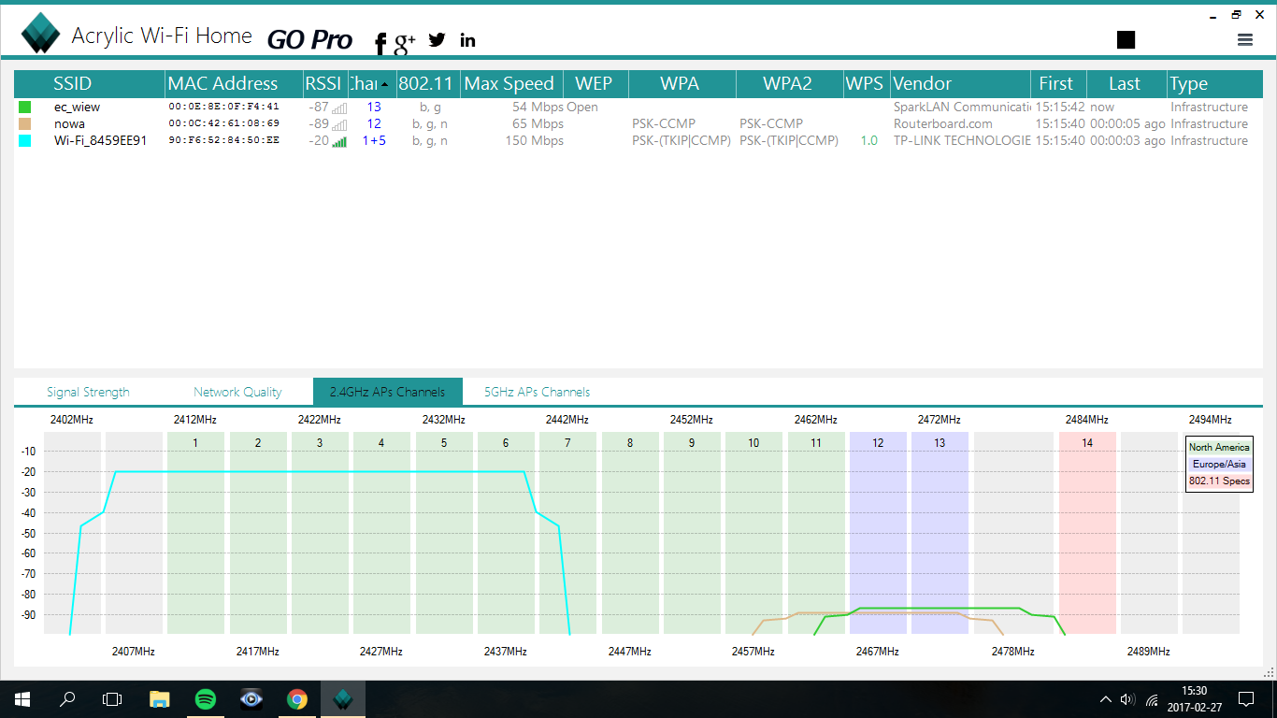Open Spotify from the taskbar
The width and height of the screenshot is (1277, 718).
point(206,698)
